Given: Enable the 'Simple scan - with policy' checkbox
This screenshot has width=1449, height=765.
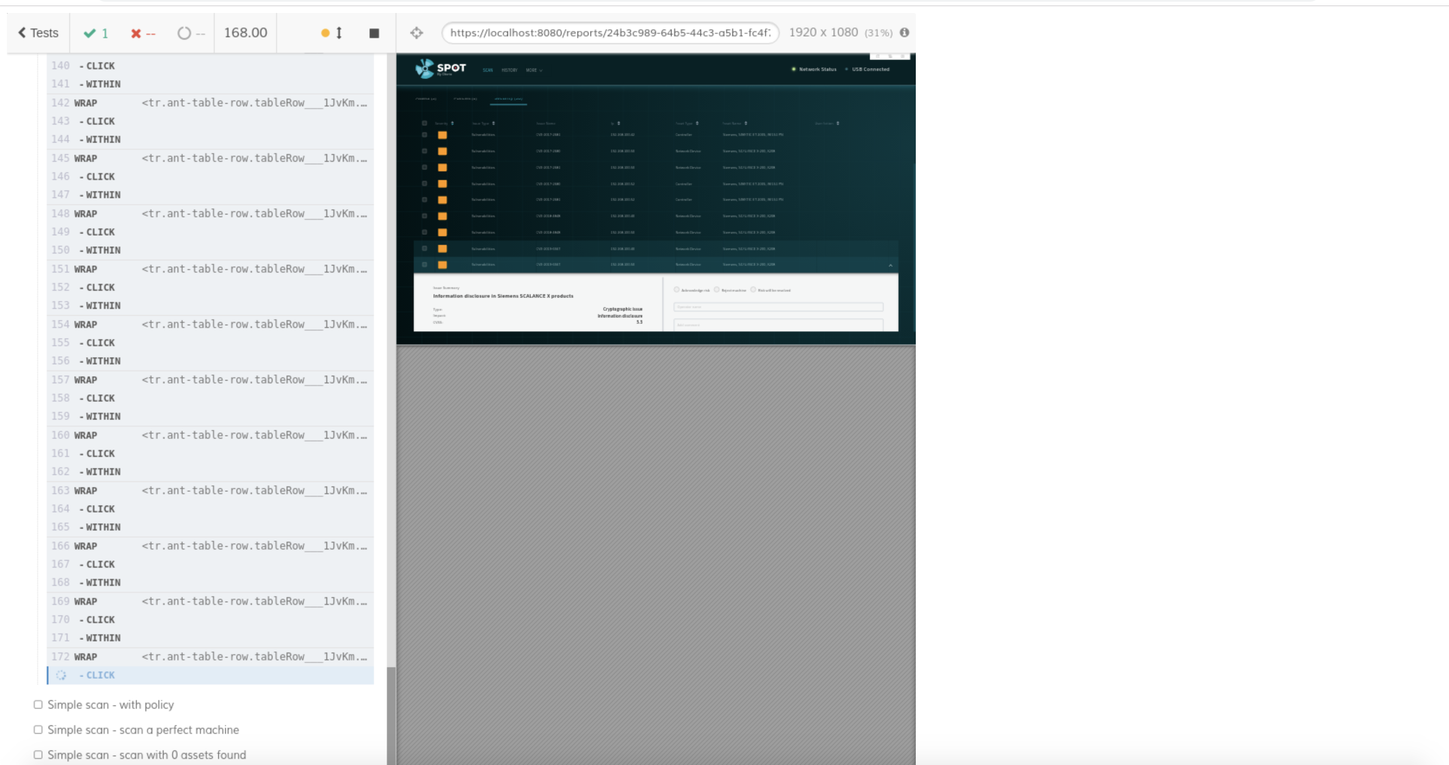Looking at the screenshot, I should 38,704.
